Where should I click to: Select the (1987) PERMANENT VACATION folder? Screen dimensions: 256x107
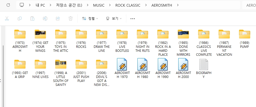pos(224,43)
